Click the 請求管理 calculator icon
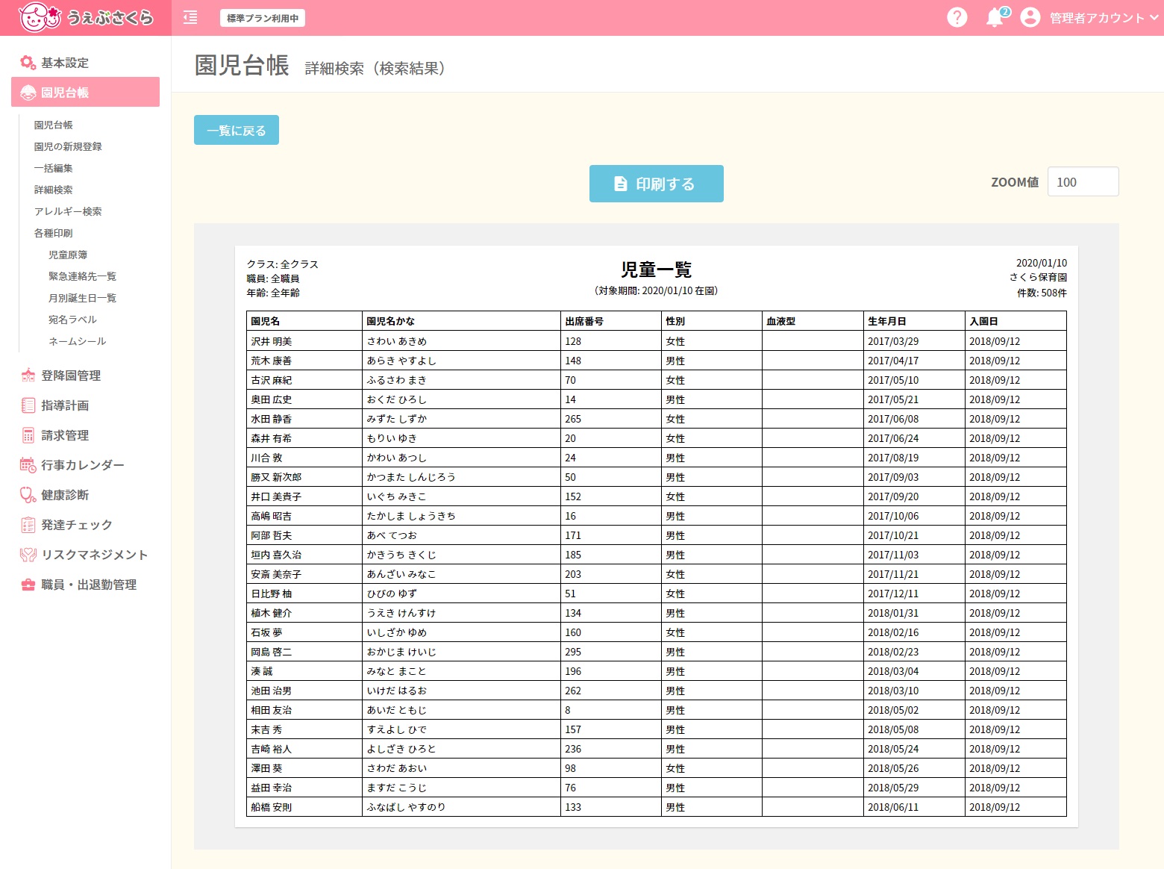The image size is (1164, 869). click(28, 435)
